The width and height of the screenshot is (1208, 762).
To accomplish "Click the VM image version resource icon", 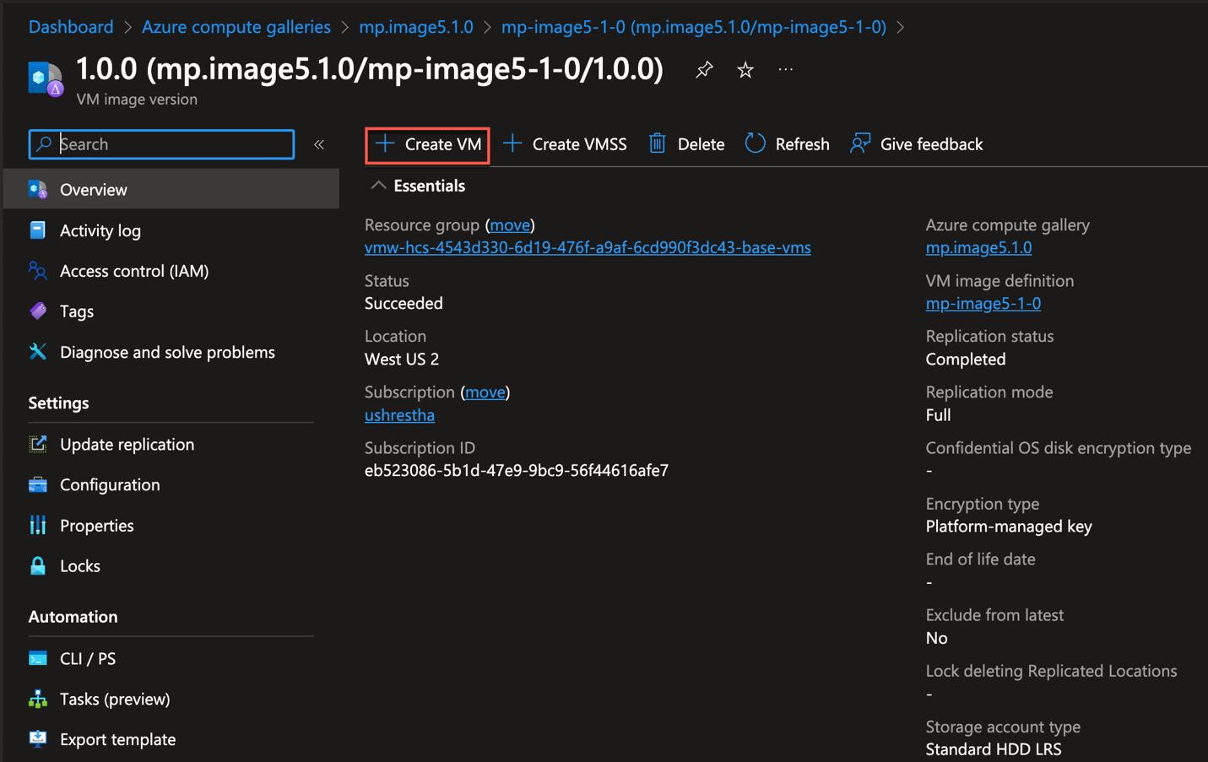I will pos(46,79).
